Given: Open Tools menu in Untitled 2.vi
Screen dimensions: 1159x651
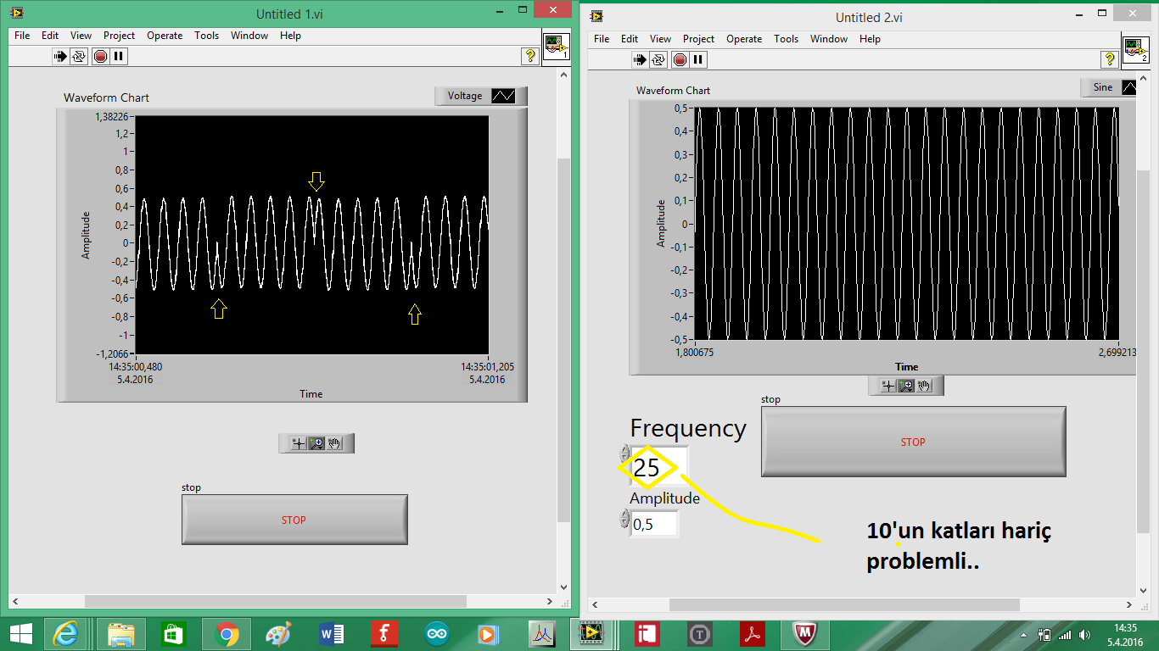Looking at the screenshot, I should 787,39.
